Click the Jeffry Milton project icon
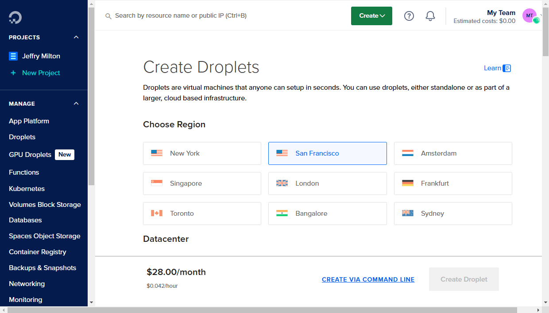The height and width of the screenshot is (313, 549). click(x=14, y=56)
